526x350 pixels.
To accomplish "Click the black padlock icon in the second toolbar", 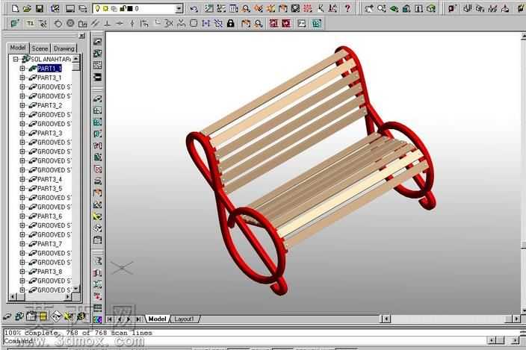I will point(230,23).
